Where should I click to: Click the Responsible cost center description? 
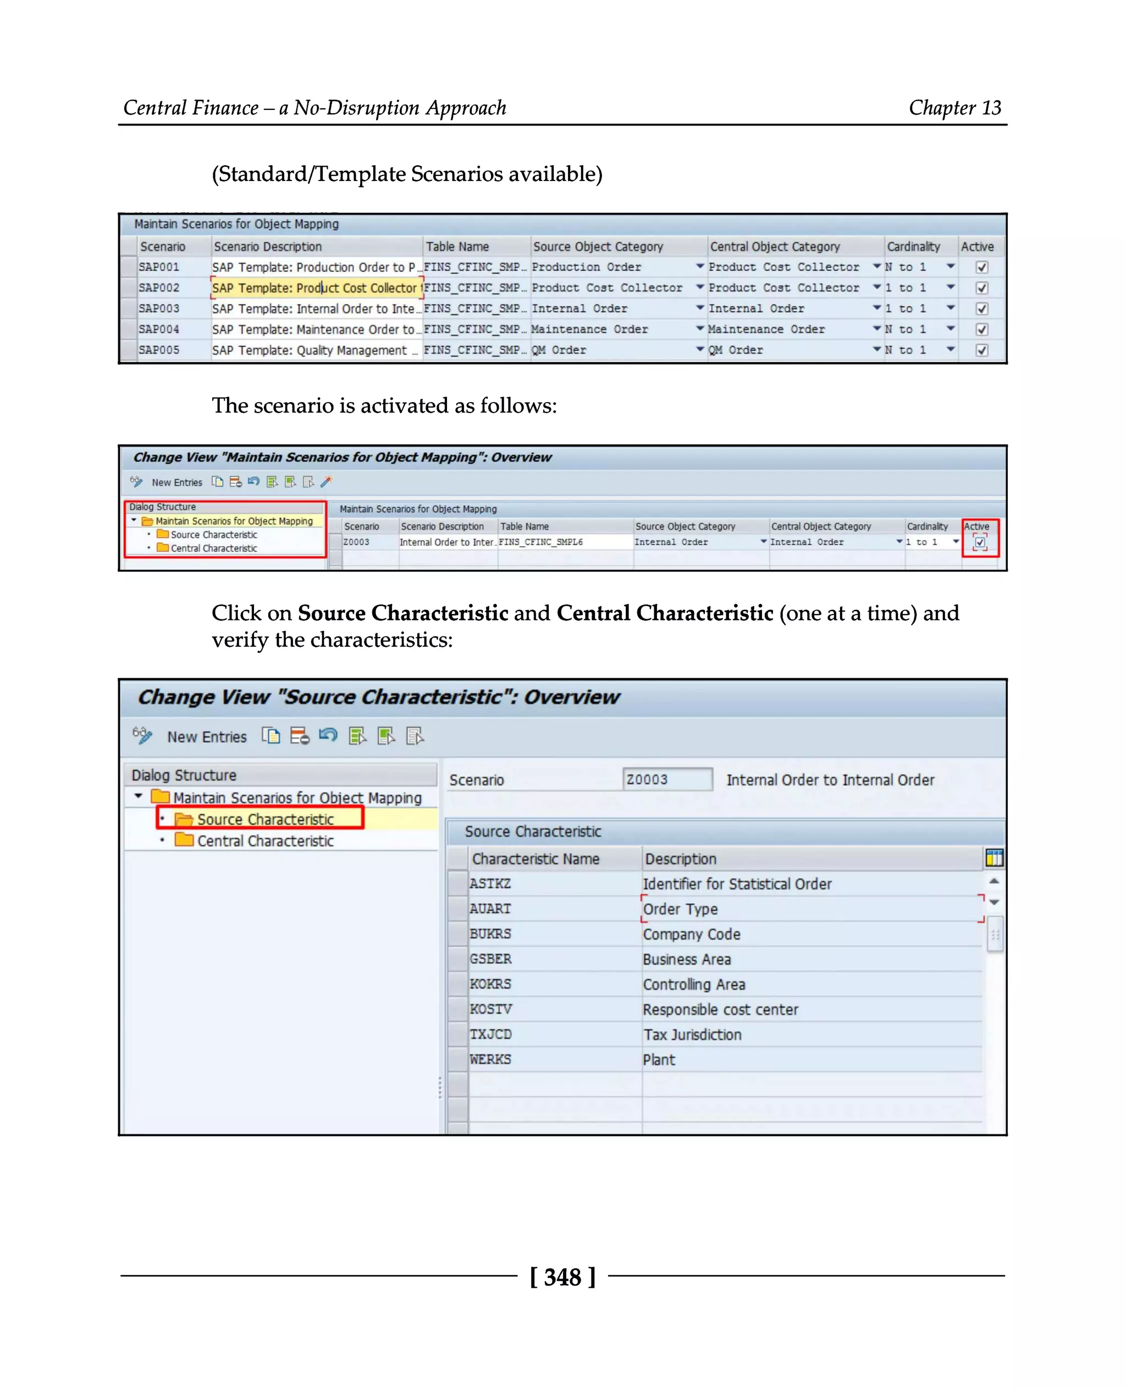point(813,1009)
